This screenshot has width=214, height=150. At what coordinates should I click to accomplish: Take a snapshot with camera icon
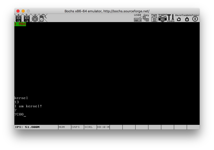coord(162,18)
